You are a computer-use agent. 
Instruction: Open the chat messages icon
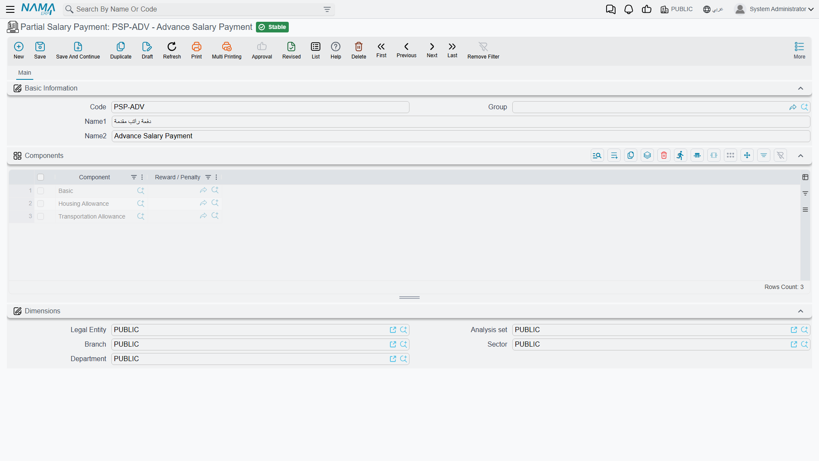[611, 9]
